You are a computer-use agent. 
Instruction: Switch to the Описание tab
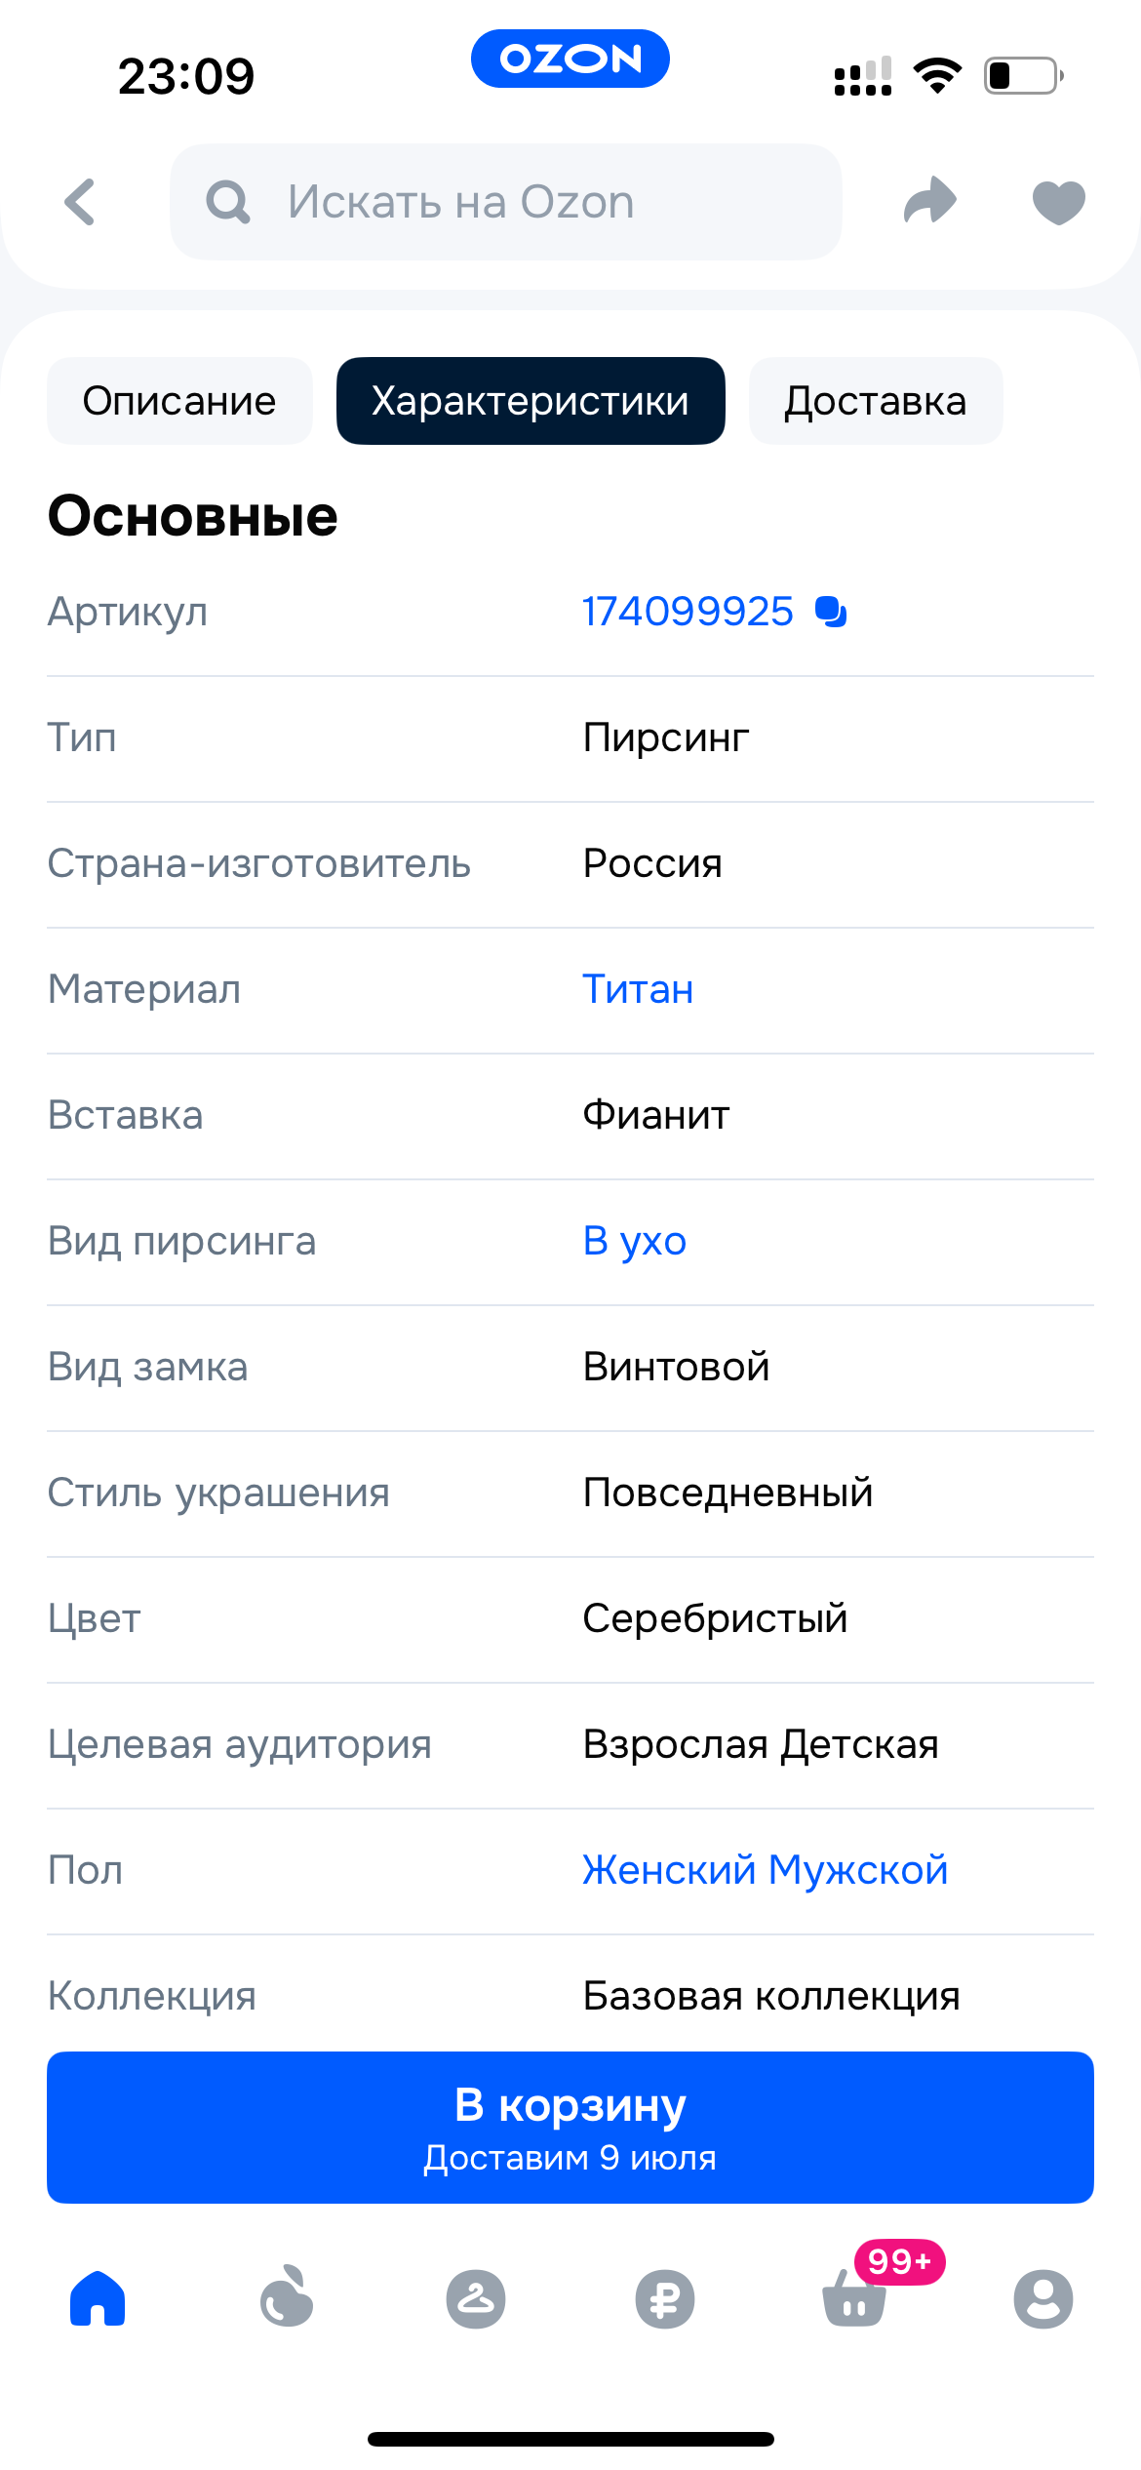coord(179,401)
